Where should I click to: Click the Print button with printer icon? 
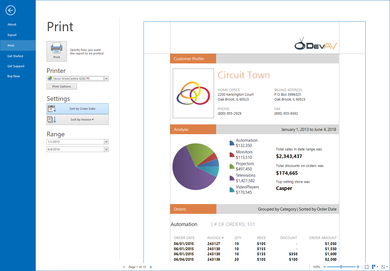point(57,51)
